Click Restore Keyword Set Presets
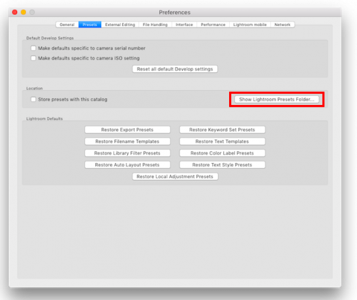Image resolution: width=357 pixels, height=300 pixels. 222,130
